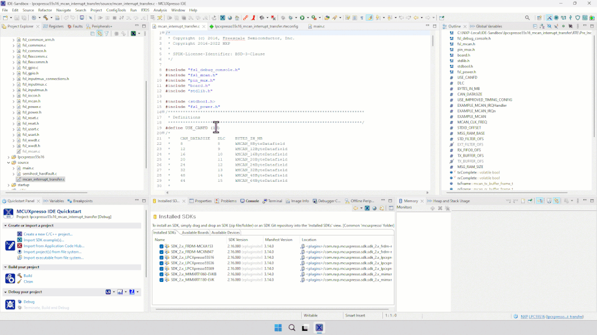The width and height of the screenshot is (597, 335).
Task: Click the green Run button in the toolbar
Action: point(302,18)
